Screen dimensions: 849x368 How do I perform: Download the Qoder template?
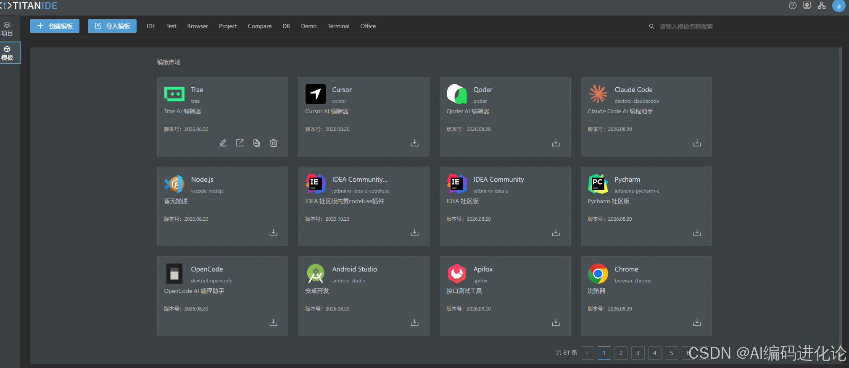[x=556, y=143]
